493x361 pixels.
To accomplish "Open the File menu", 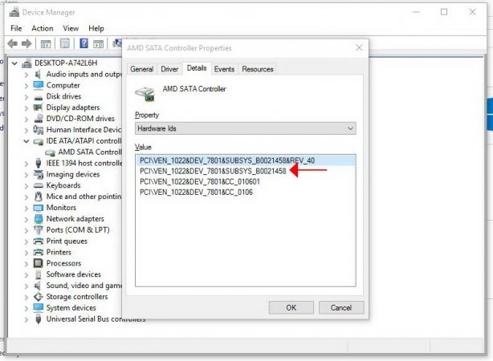I will [x=16, y=28].
